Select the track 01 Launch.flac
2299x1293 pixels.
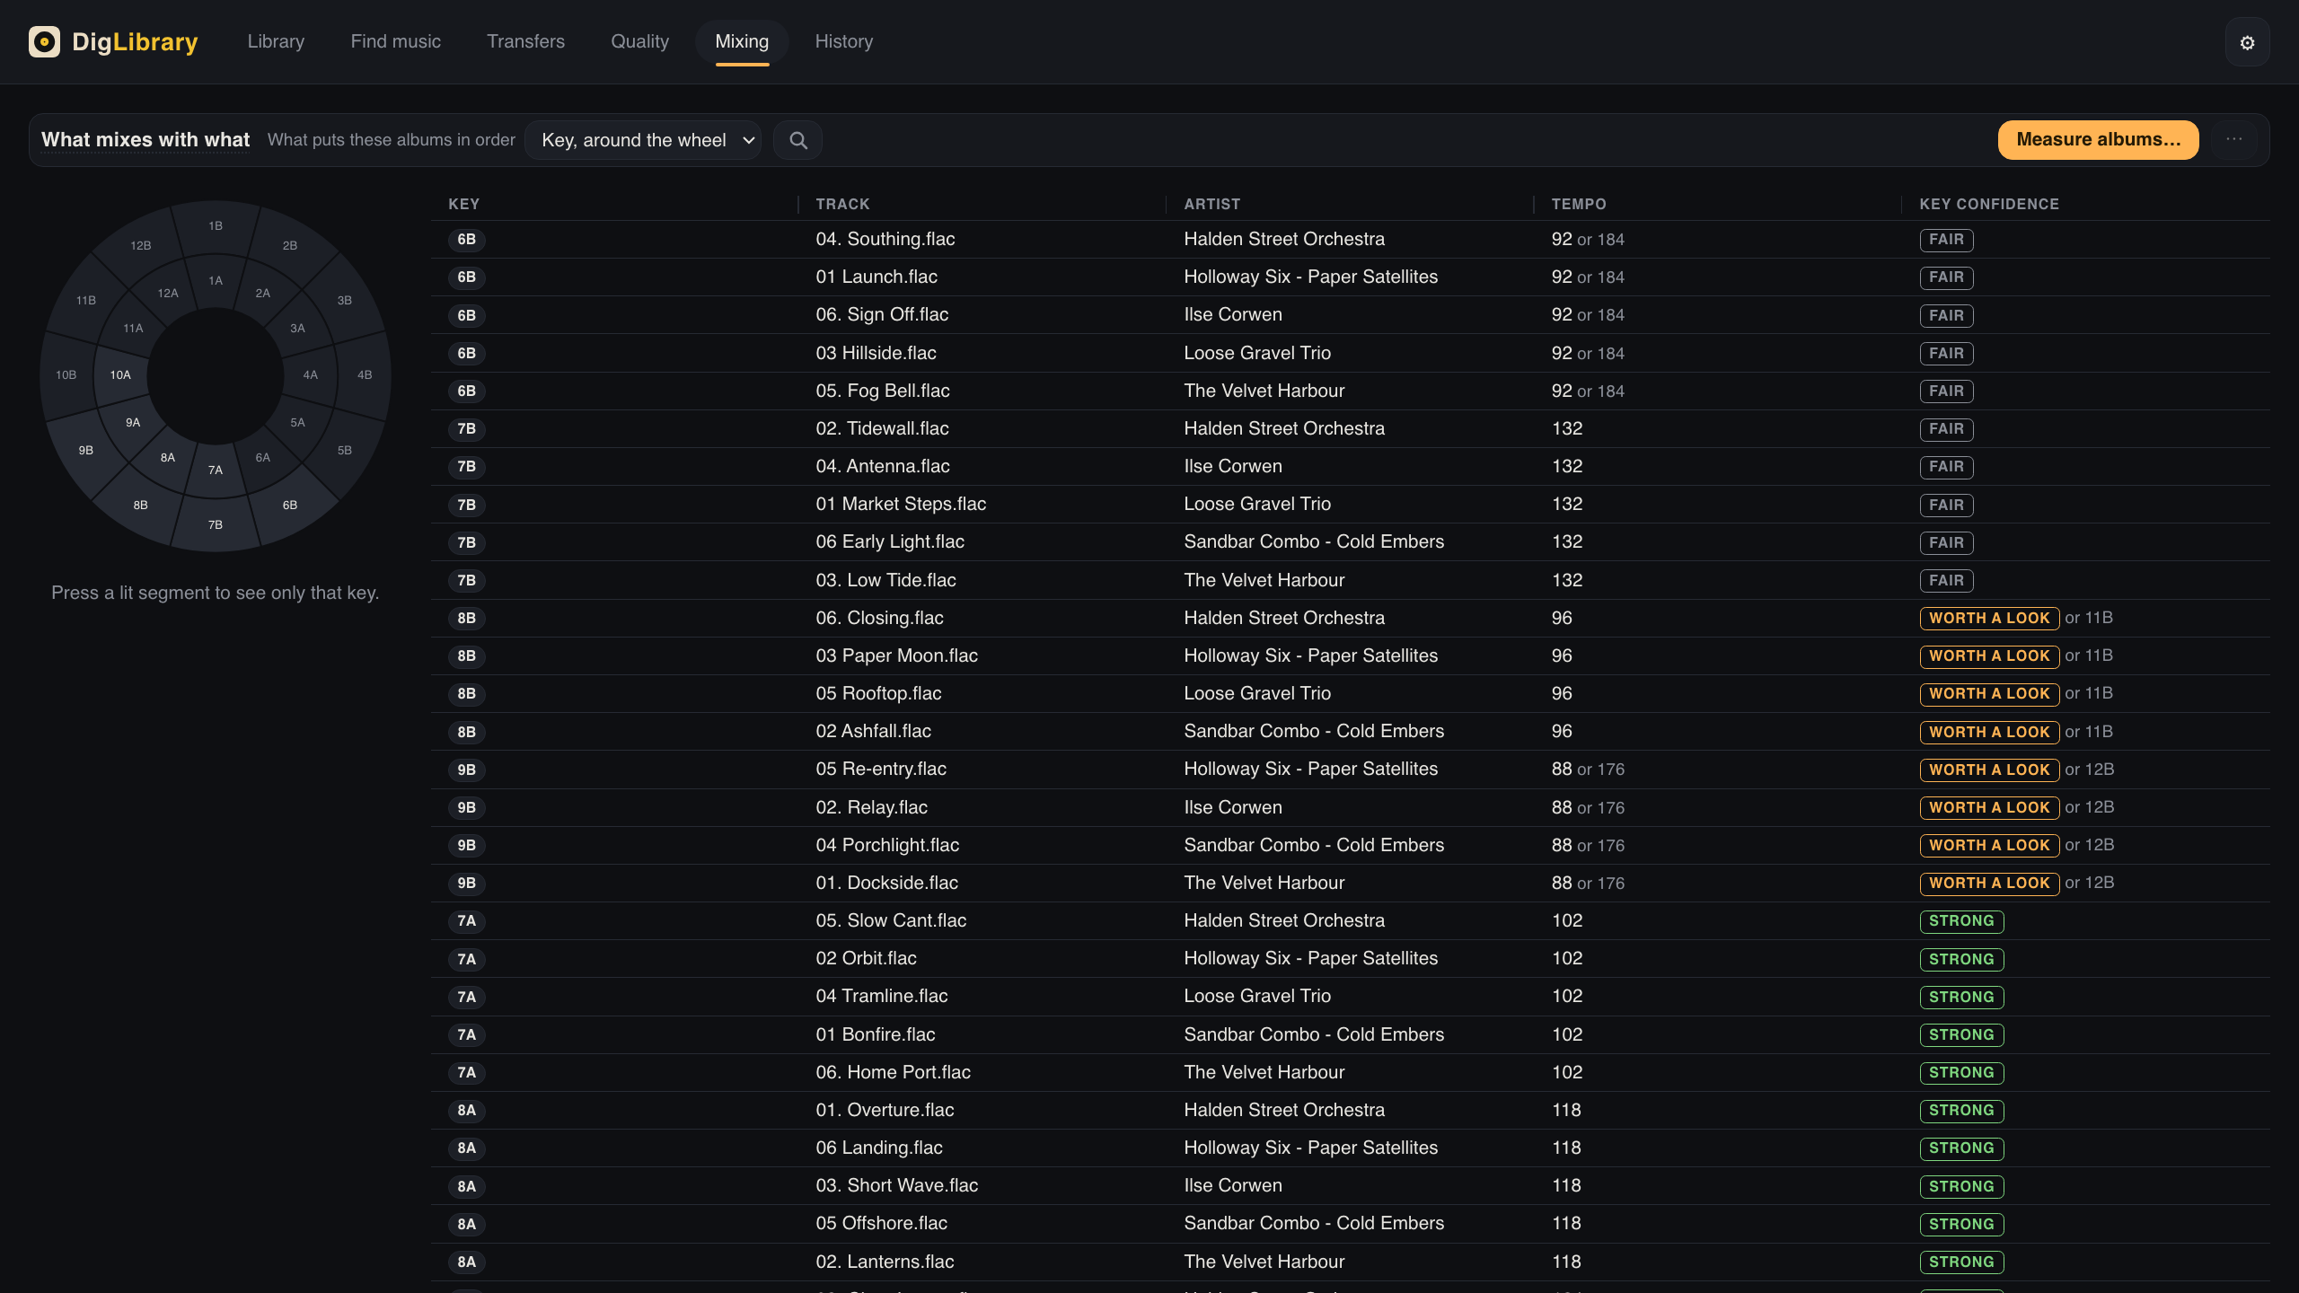click(x=876, y=277)
